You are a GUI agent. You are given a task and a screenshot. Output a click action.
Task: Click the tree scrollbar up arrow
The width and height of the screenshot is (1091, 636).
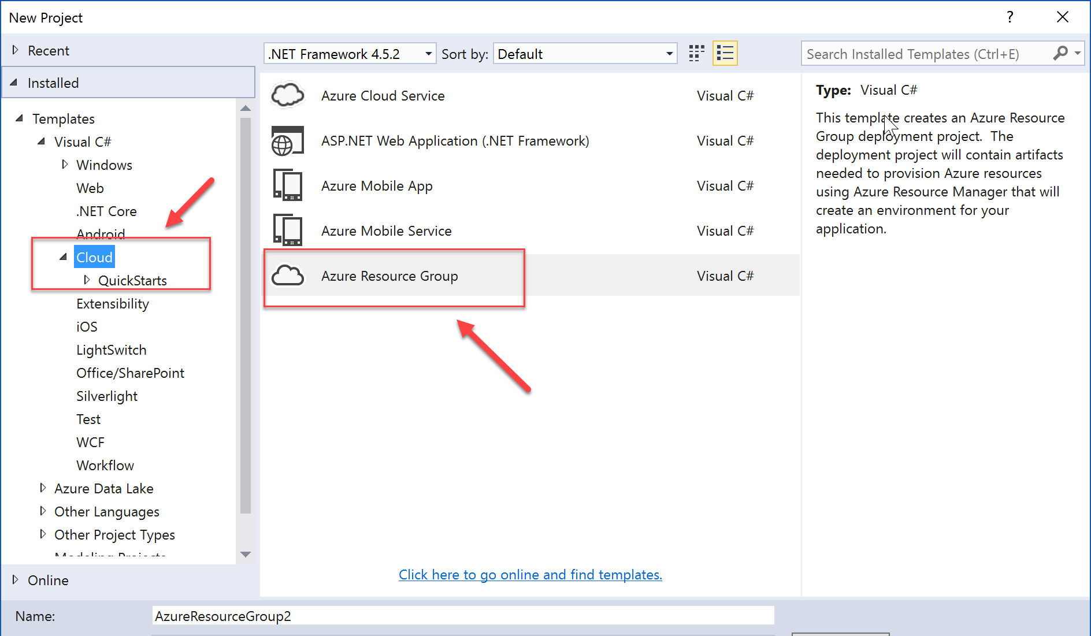click(x=246, y=108)
